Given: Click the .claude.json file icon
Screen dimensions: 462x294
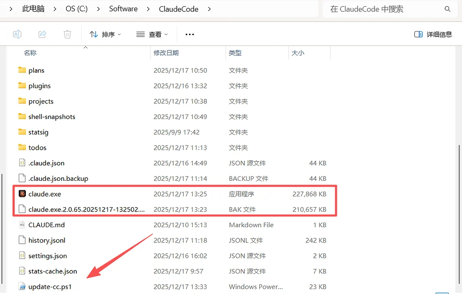Looking at the screenshot, I should [x=22, y=163].
